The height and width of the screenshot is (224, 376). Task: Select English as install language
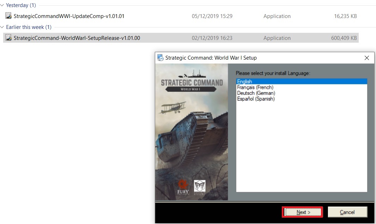coord(302,81)
